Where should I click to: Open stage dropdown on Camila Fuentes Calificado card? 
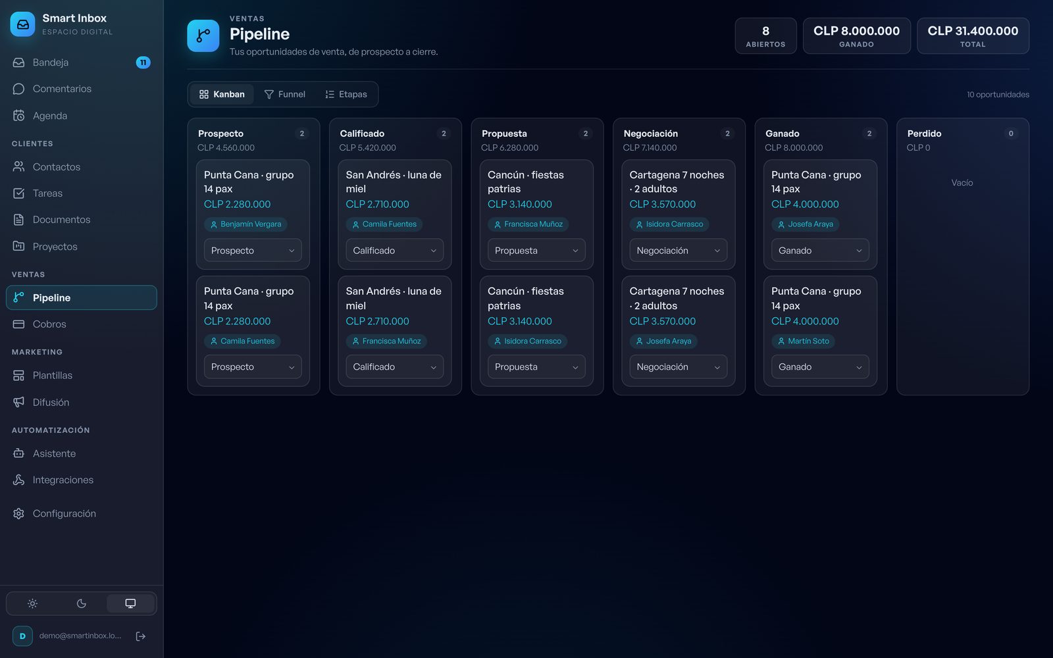click(395, 251)
